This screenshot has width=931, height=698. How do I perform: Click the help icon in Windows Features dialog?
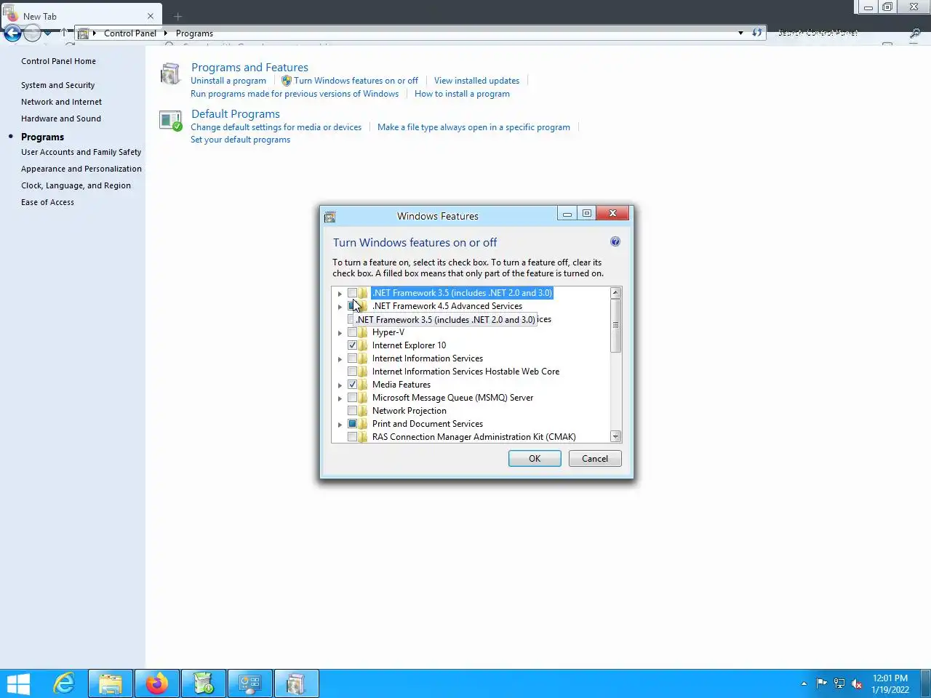click(615, 242)
